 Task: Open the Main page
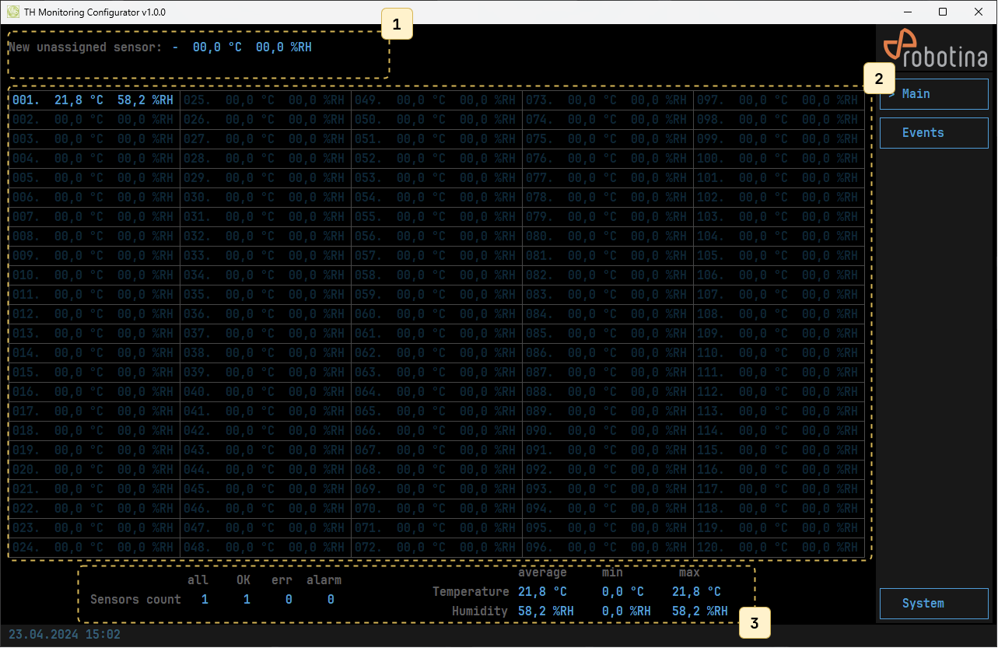click(933, 94)
